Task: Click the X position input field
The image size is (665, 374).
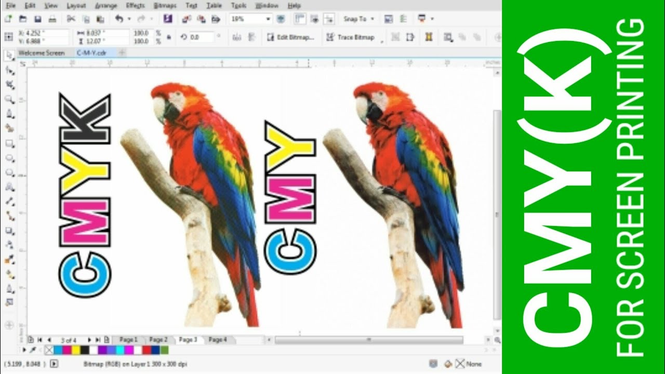Action: (x=46, y=33)
